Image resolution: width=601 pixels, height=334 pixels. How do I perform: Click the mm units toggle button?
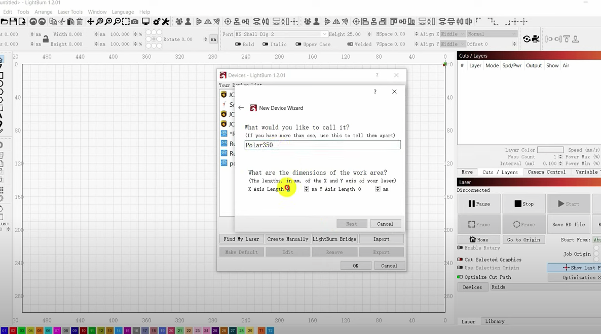[x=213, y=39]
